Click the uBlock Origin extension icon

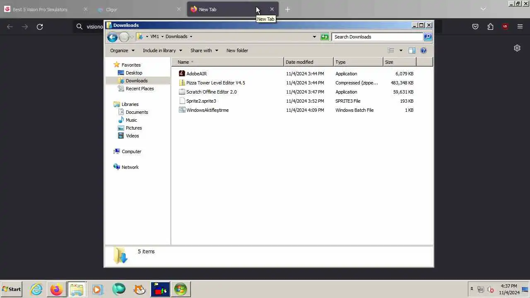coord(505,27)
